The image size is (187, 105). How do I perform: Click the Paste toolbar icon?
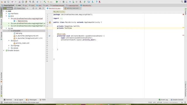coord(26,2)
